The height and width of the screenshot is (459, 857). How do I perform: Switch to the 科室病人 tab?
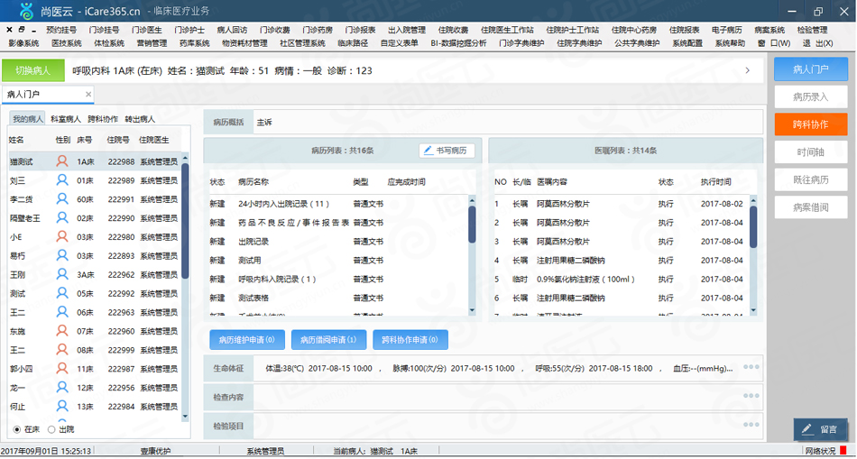pos(66,118)
